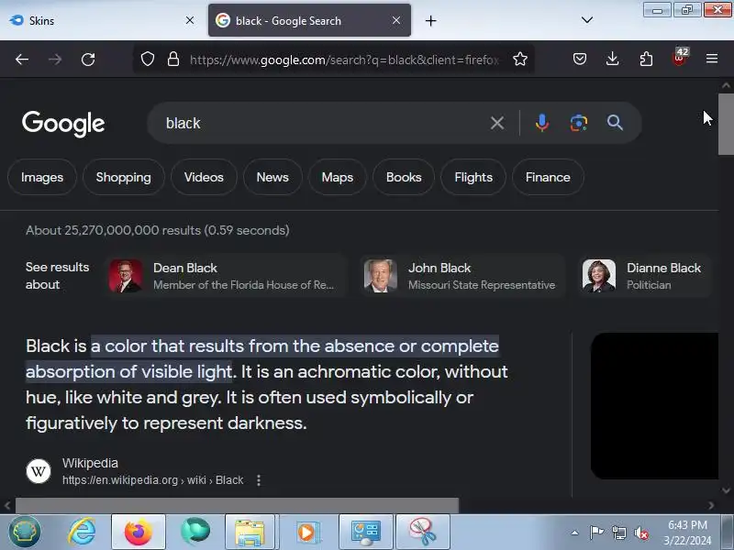Open Books results

pos(404,177)
